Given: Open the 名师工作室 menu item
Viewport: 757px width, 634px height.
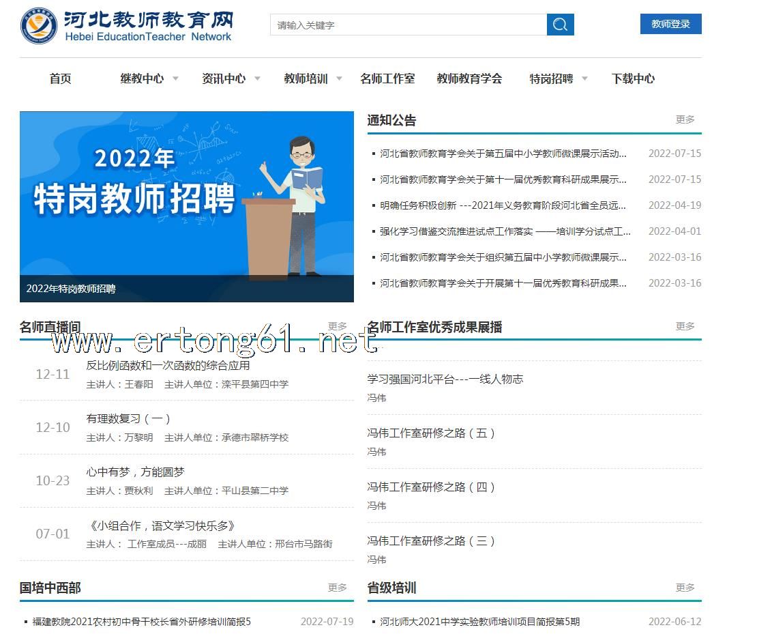Looking at the screenshot, I should point(387,78).
